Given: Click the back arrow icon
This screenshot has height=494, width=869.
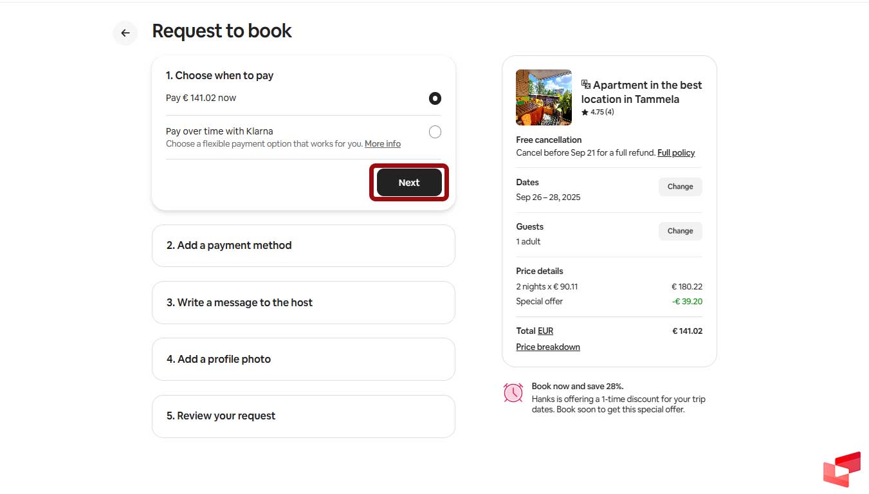Looking at the screenshot, I should point(125,33).
